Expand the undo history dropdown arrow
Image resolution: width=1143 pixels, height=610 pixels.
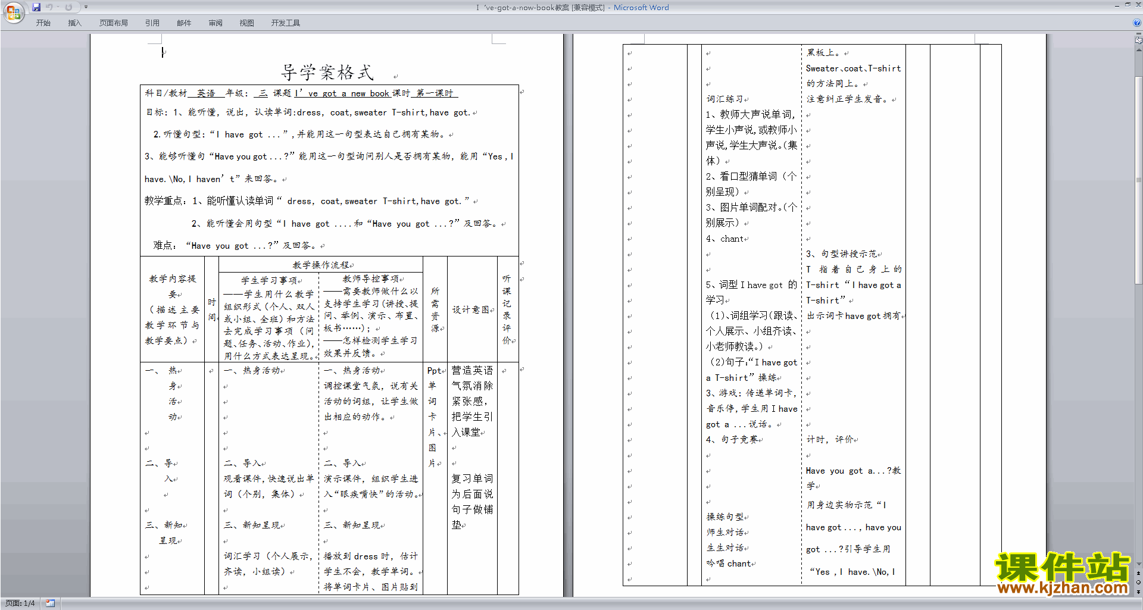coord(58,7)
